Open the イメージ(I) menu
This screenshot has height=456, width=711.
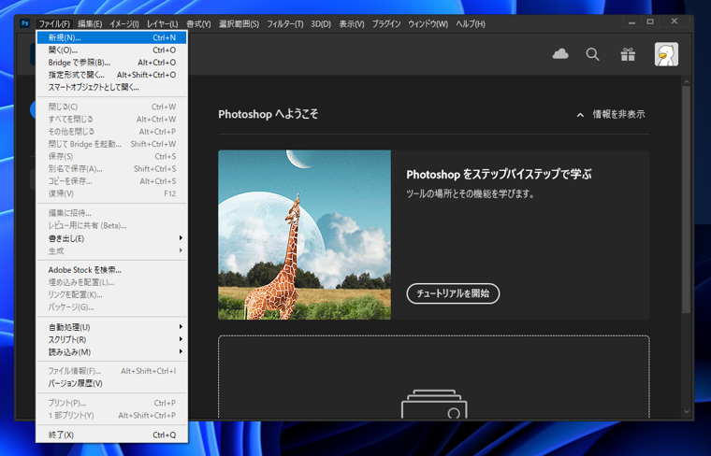[x=124, y=24]
